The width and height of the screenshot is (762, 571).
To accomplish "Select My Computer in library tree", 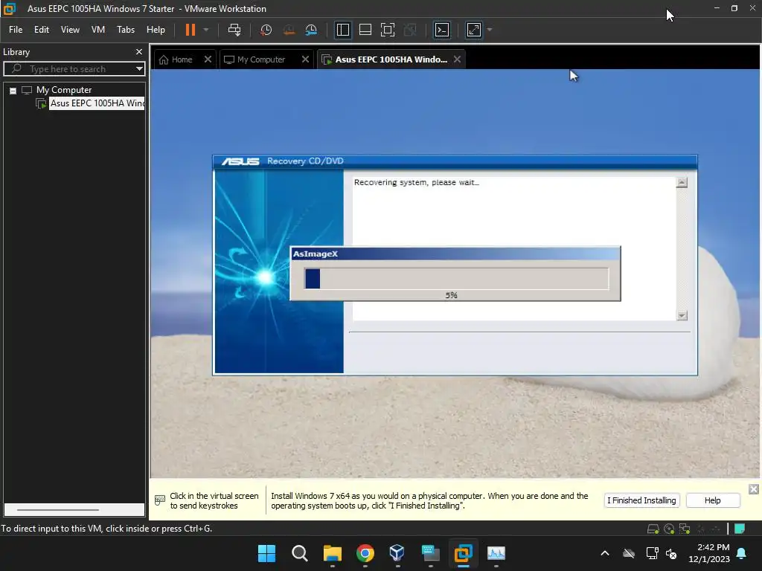I will point(64,90).
